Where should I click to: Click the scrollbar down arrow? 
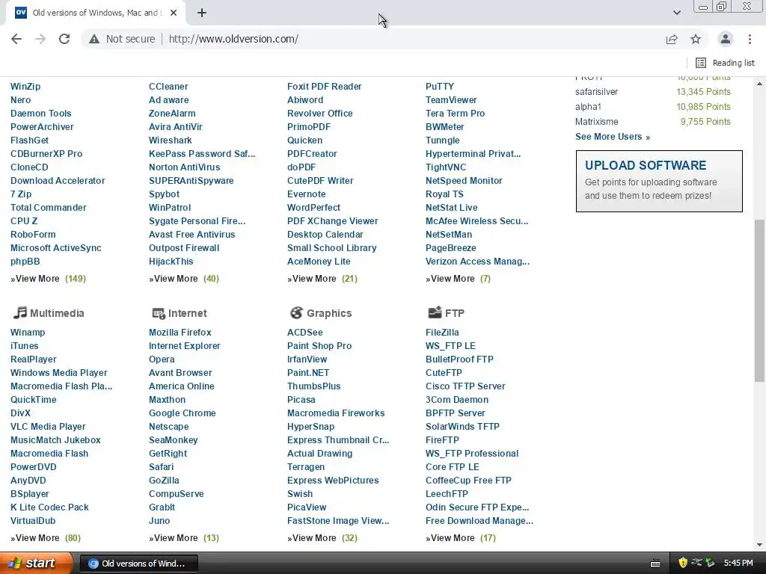tap(759, 545)
